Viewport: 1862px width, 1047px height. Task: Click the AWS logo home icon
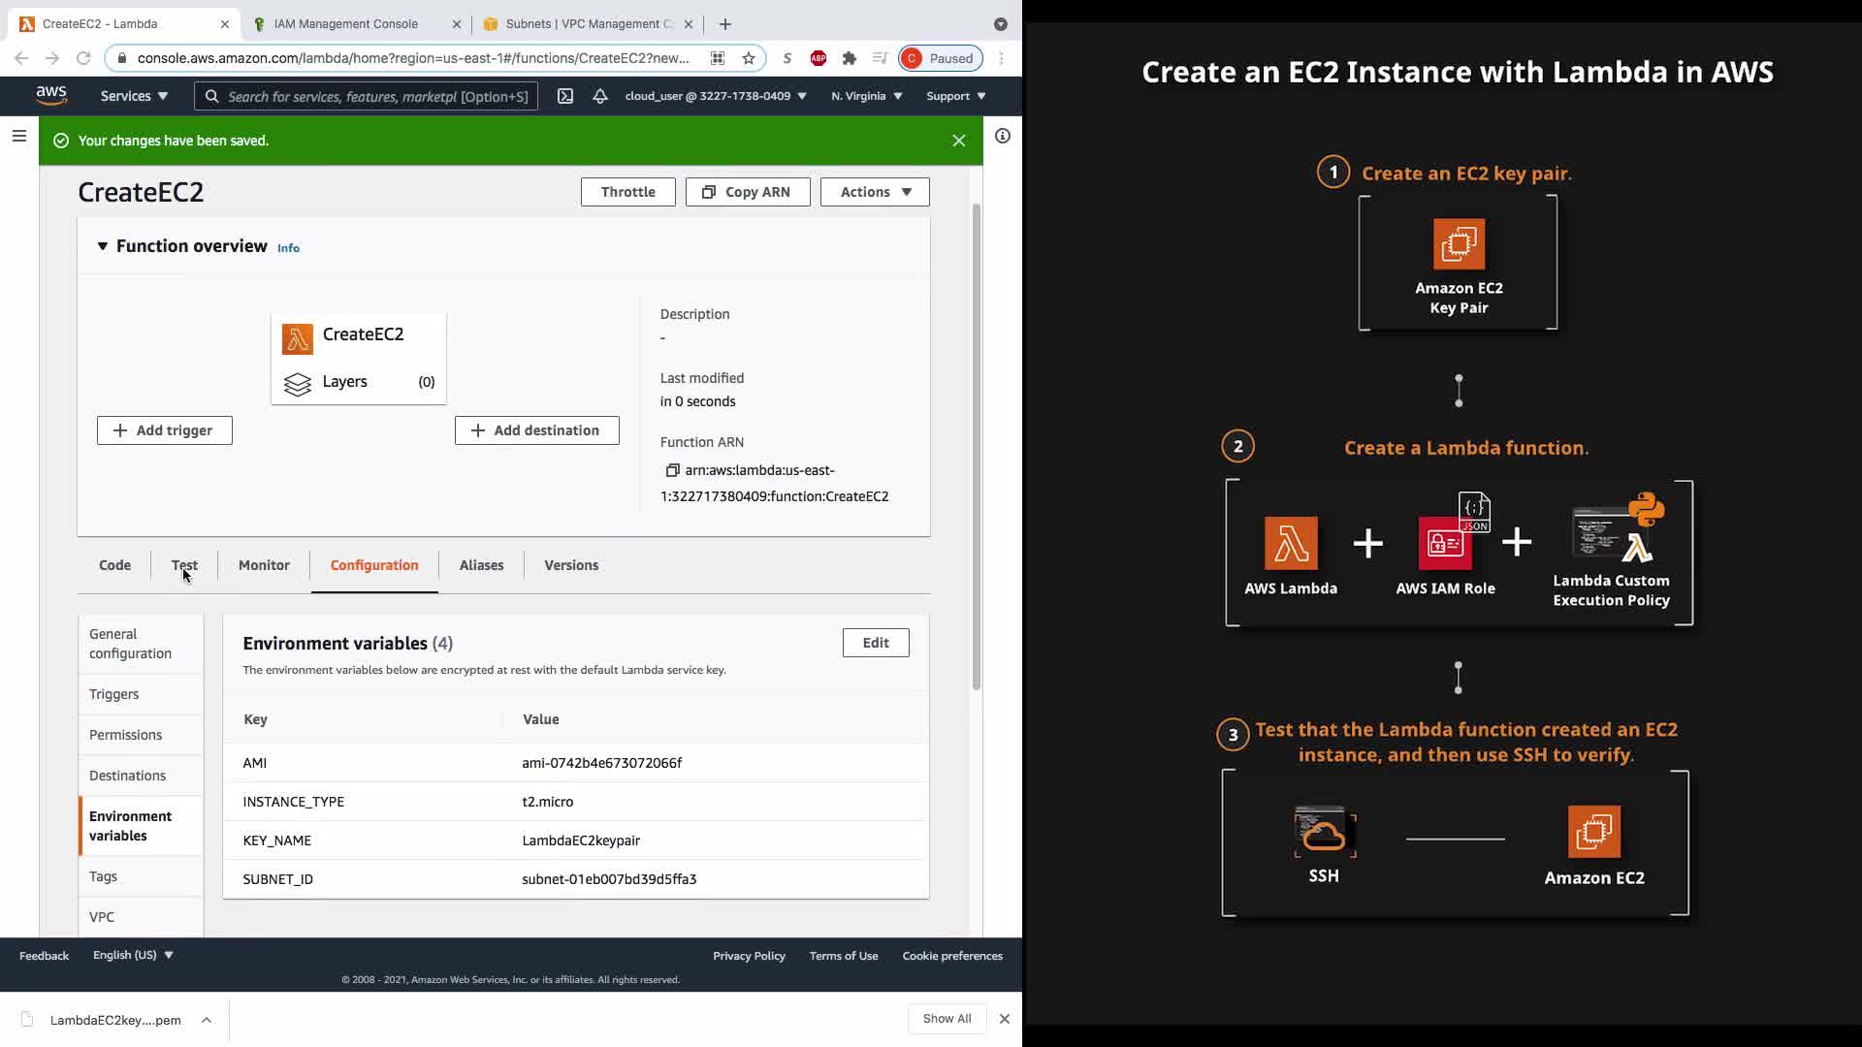click(51, 95)
